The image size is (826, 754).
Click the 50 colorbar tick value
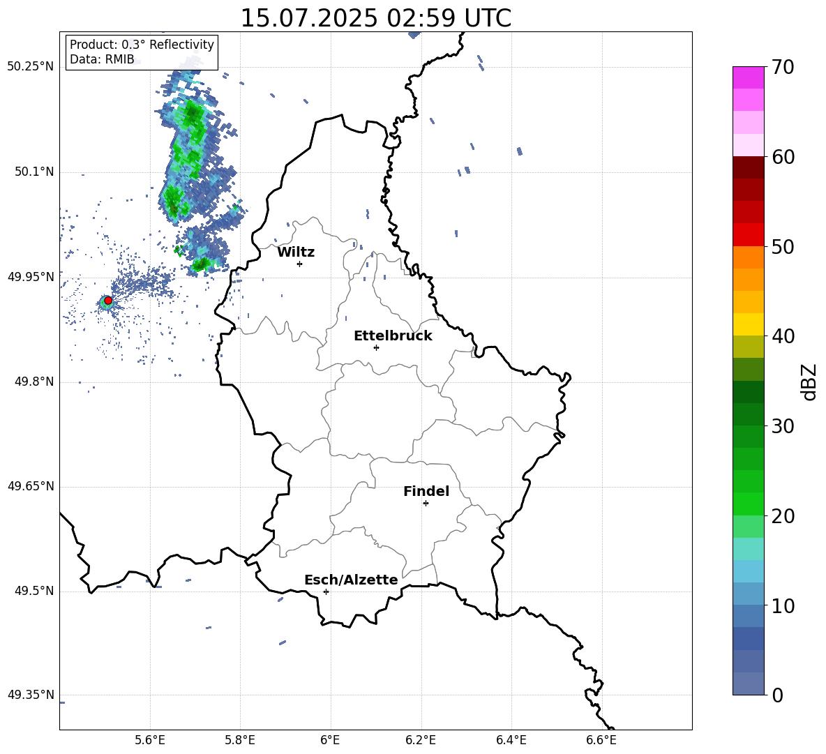pyautogui.click(x=783, y=247)
